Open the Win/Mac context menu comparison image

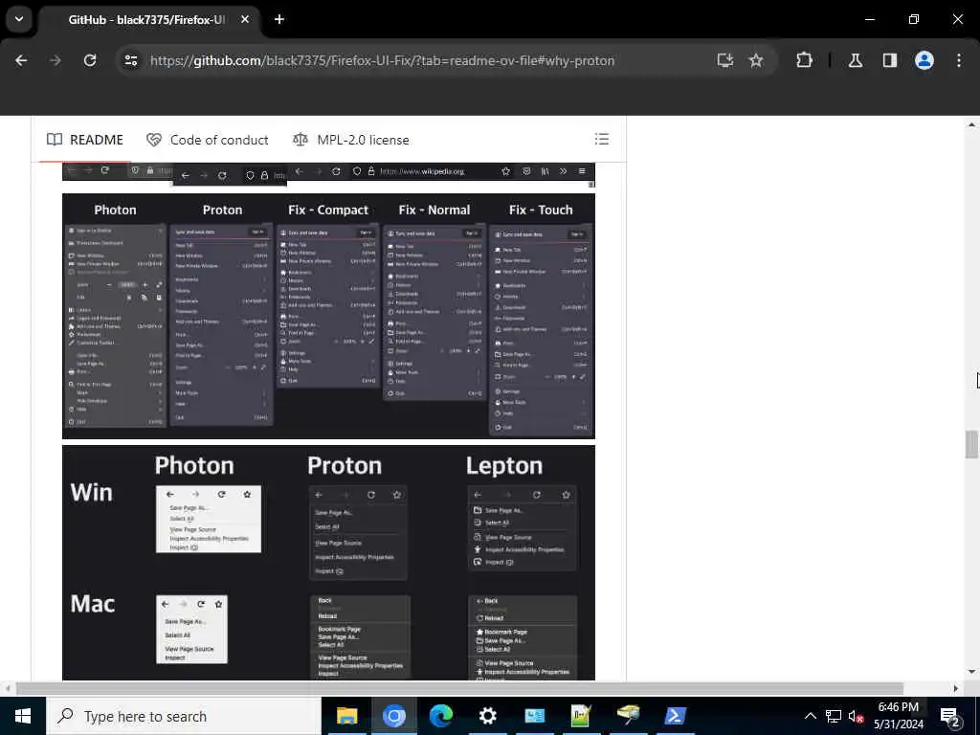point(329,563)
